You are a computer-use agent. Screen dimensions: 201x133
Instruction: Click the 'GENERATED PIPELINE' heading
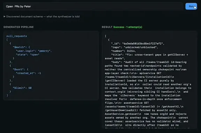pyautogui.click(x=18, y=27)
